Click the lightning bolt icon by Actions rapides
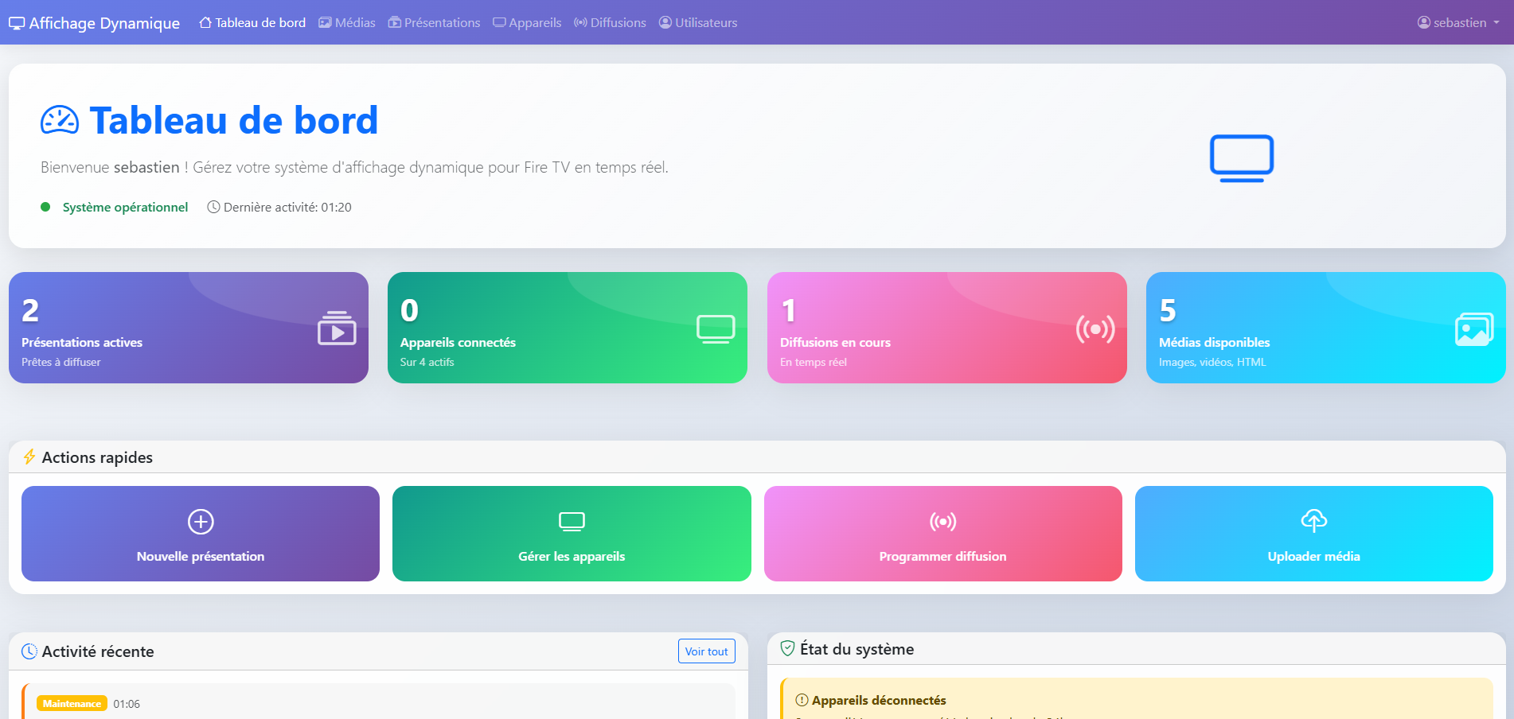 click(29, 457)
